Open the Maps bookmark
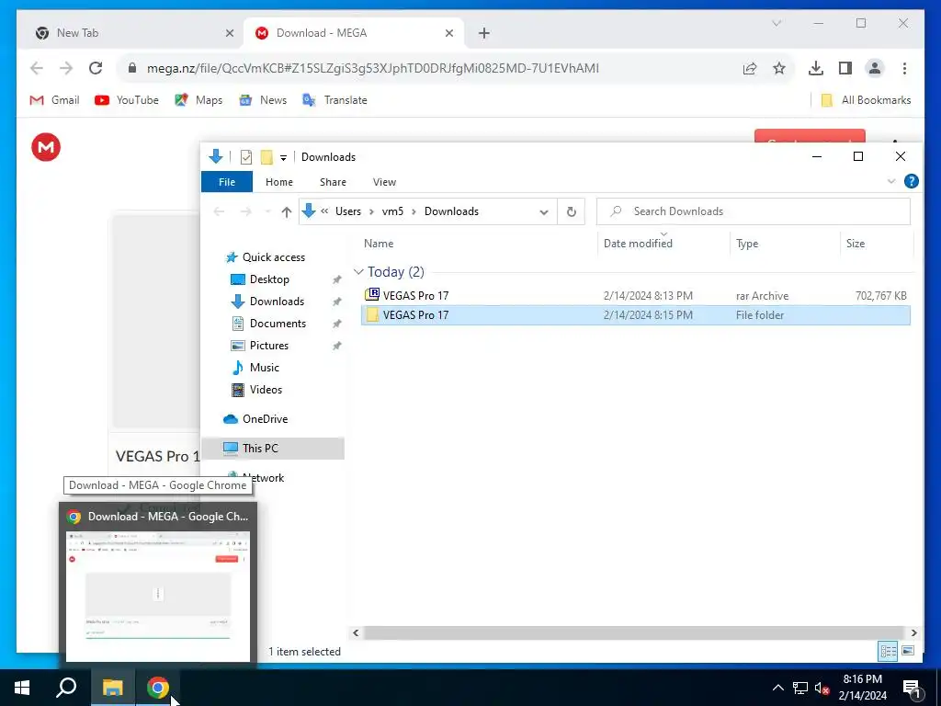The image size is (941, 706). 198,100
